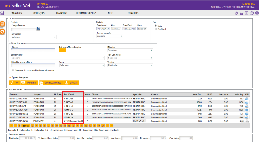Viewport: 259px width, 143px height.
Task: Click the binoculars product search icon
Action: pyautogui.click(x=38, y=29)
